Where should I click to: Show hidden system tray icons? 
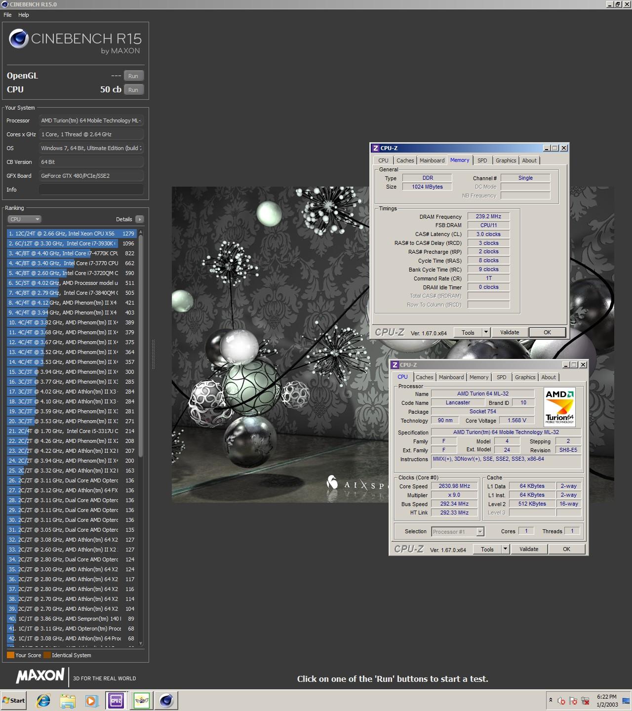click(551, 700)
